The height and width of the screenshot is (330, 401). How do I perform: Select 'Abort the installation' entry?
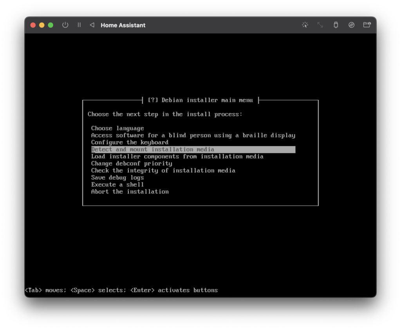click(x=130, y=192)
